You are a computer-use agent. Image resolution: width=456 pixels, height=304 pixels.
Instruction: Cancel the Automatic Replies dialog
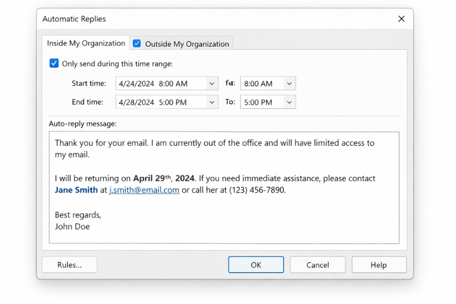point(317,264)
